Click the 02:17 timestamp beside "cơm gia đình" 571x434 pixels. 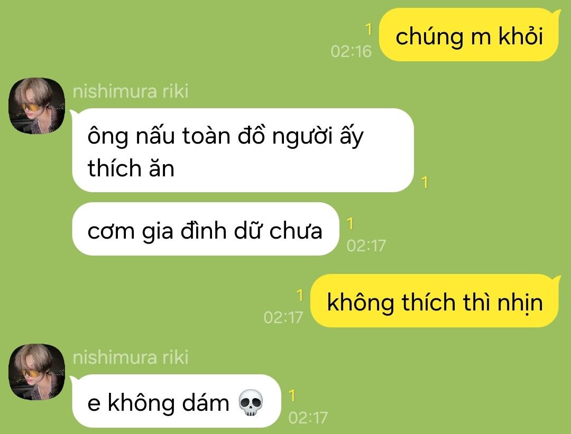point(366,246)
